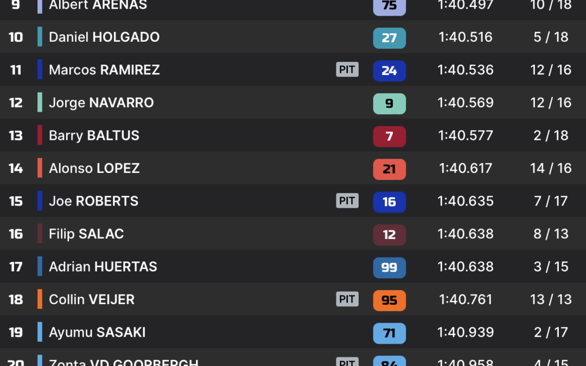Open Barry BALTUS rider entry
The width and height of the screenshot is (586, 366).
[293, 135]
